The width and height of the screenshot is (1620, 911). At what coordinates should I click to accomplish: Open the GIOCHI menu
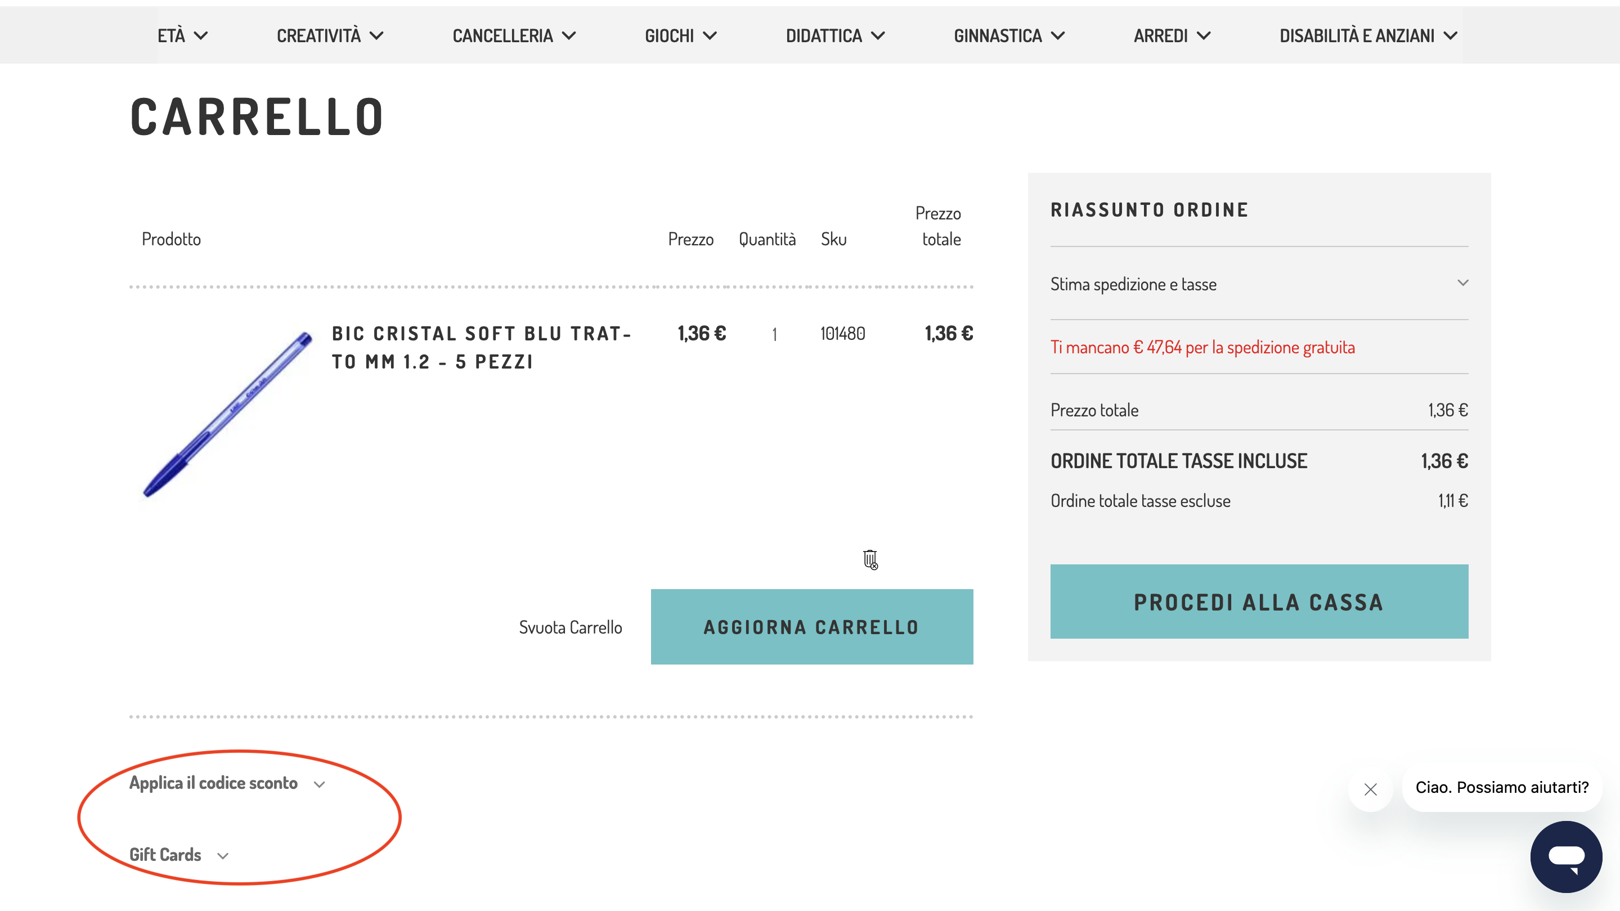click(681, 36)
